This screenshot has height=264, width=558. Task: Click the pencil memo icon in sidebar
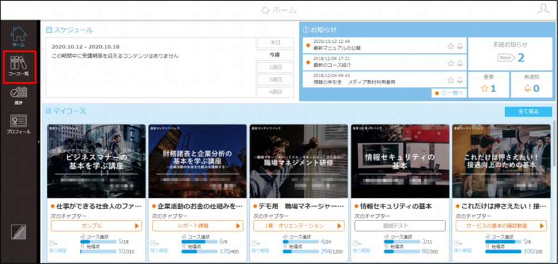[x=18, y=232]
